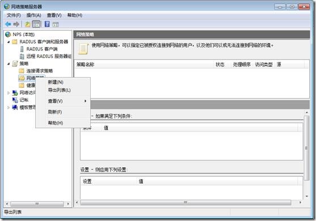Viewport: 316px width, 221px height.
Task: Maximize the 网络策略服务器 window
Action: tap(292, 7)
